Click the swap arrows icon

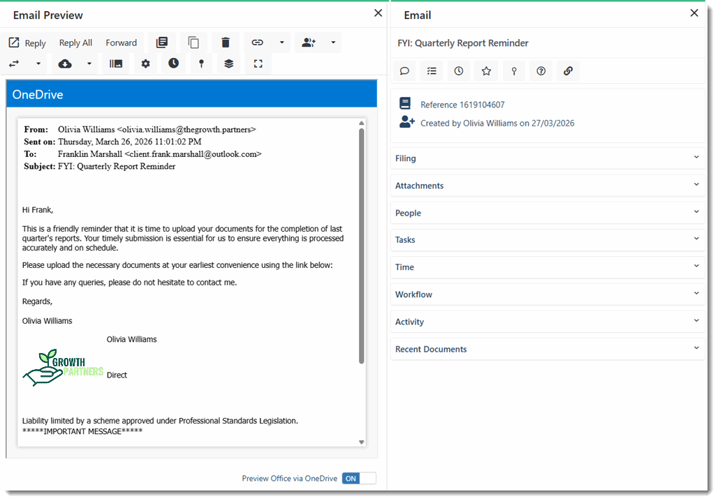click(14, 63)
